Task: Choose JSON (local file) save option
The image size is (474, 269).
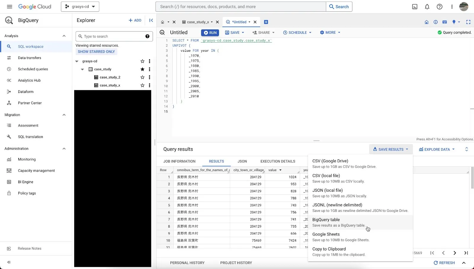Action: pos(360,193)
